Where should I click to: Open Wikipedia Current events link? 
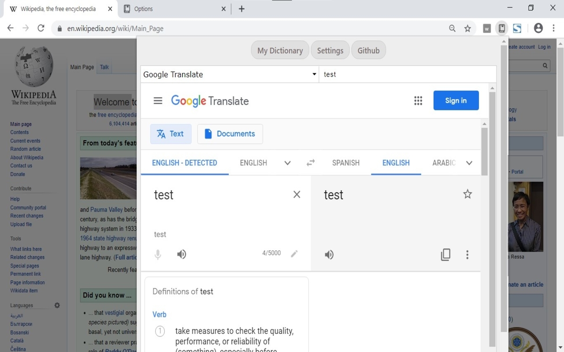25,141
